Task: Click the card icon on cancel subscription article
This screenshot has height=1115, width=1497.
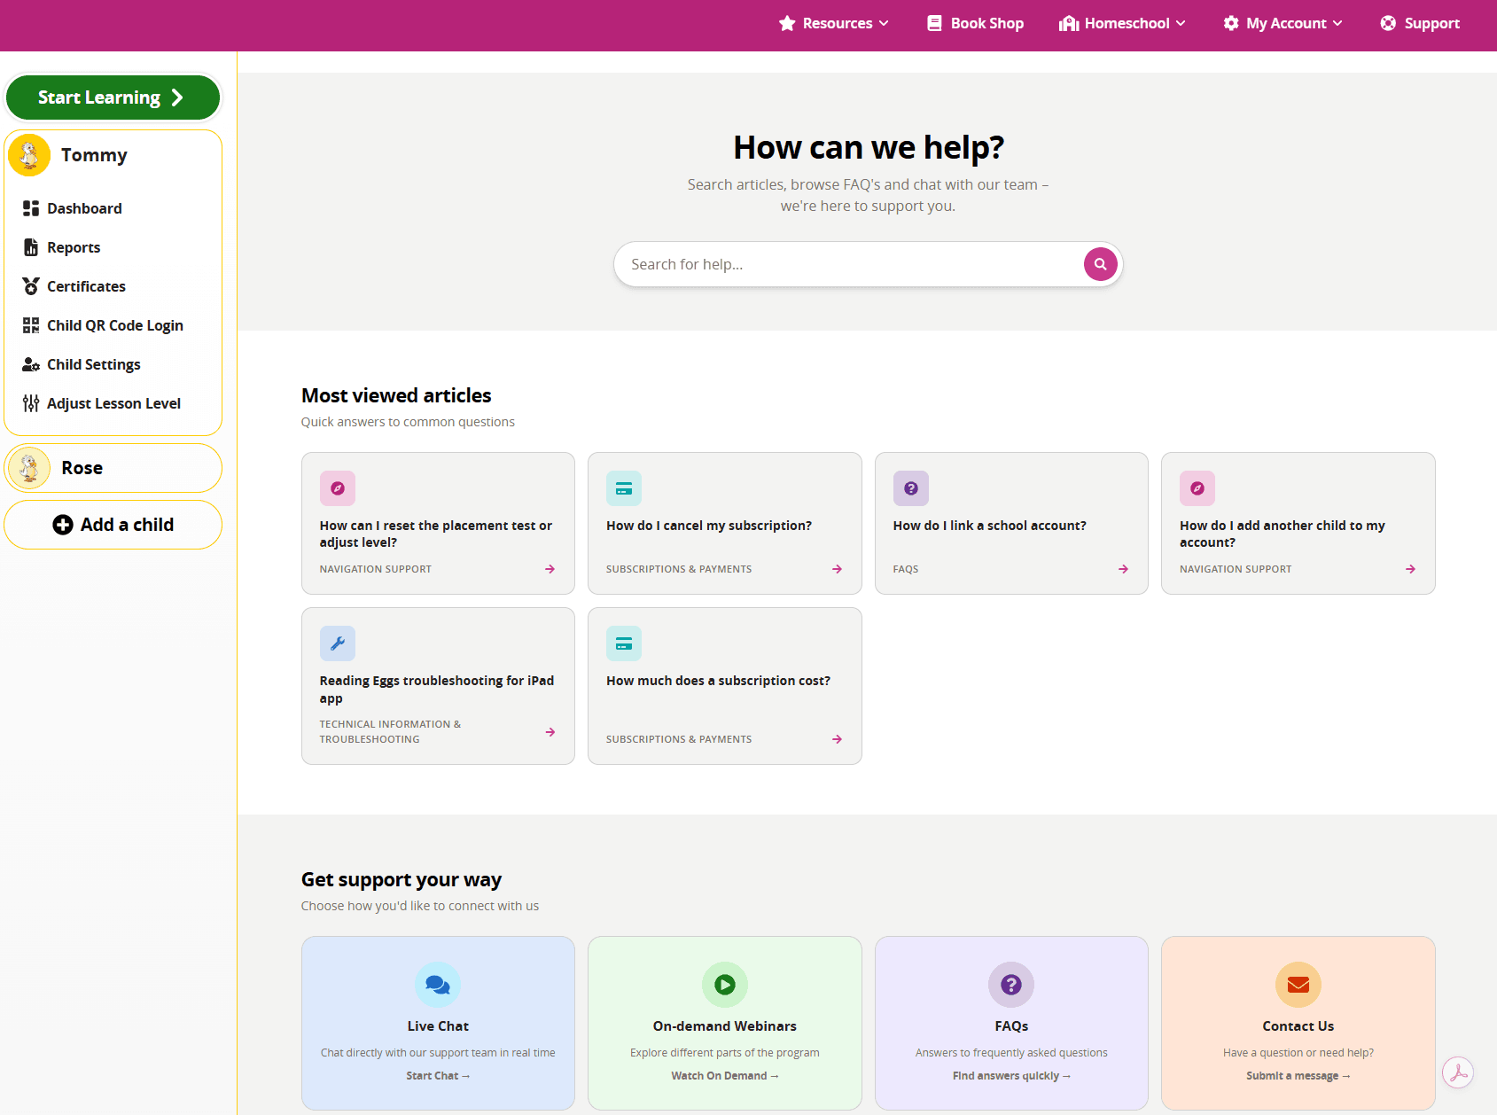Action: coord(624,488)
